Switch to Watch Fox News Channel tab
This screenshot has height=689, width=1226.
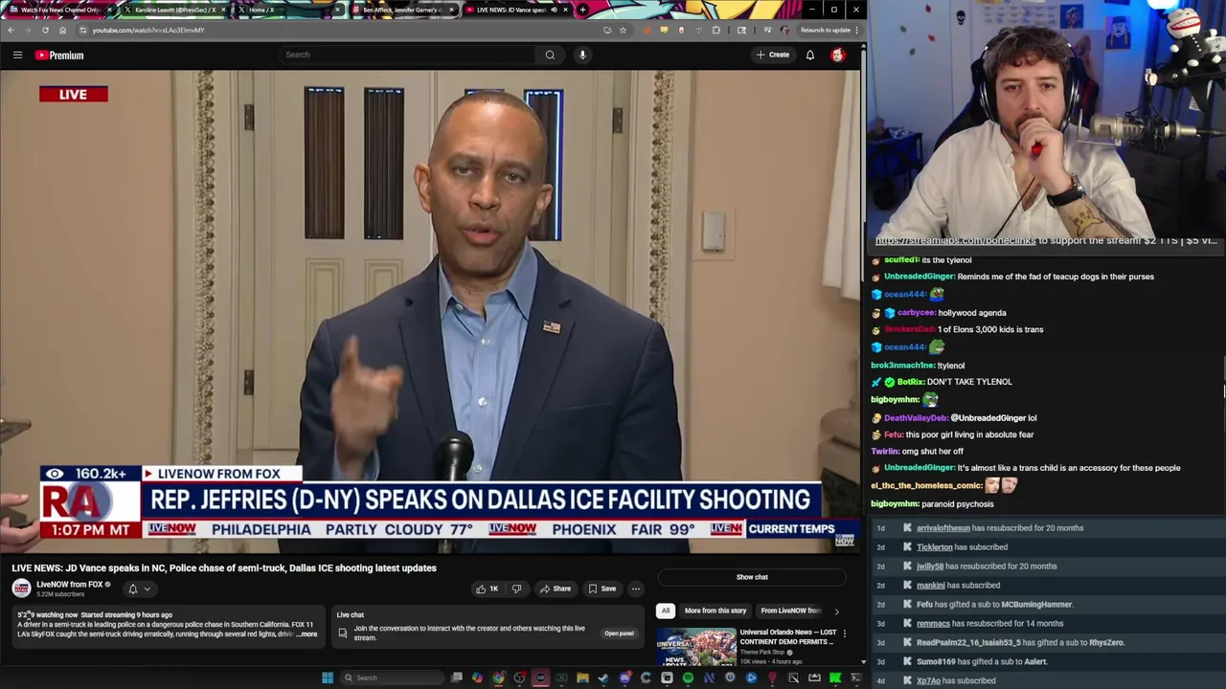tap(59, 10)
